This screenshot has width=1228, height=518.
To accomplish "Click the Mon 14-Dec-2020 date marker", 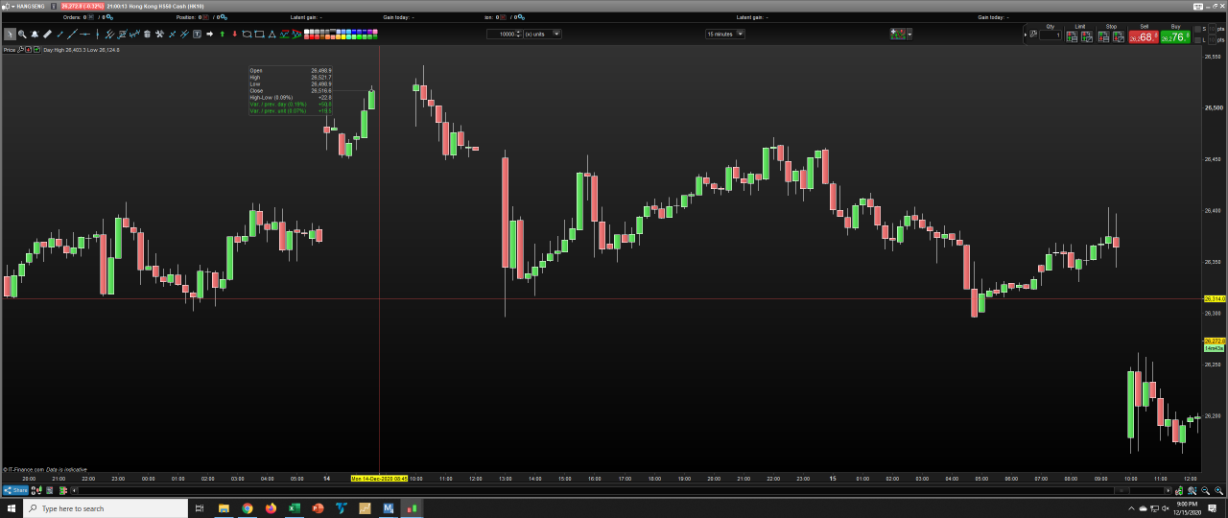I will click(379, 478).
